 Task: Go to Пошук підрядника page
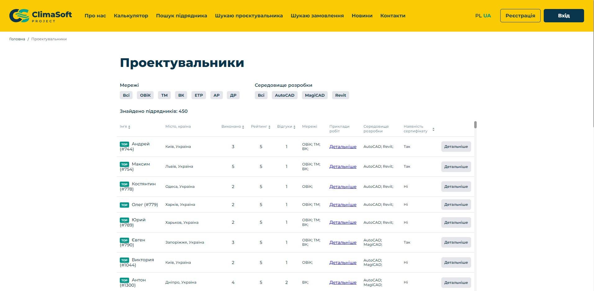pyautogui.click(x=182, y=15)
